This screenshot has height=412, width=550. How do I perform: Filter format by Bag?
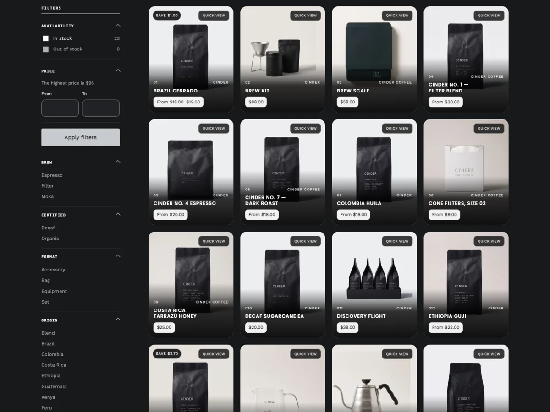pos(45,280)
